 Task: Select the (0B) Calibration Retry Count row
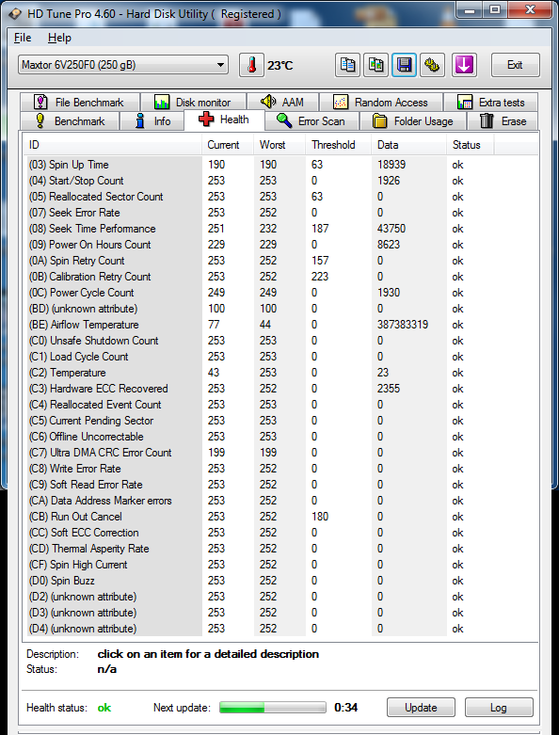click(x=280, y=276)
